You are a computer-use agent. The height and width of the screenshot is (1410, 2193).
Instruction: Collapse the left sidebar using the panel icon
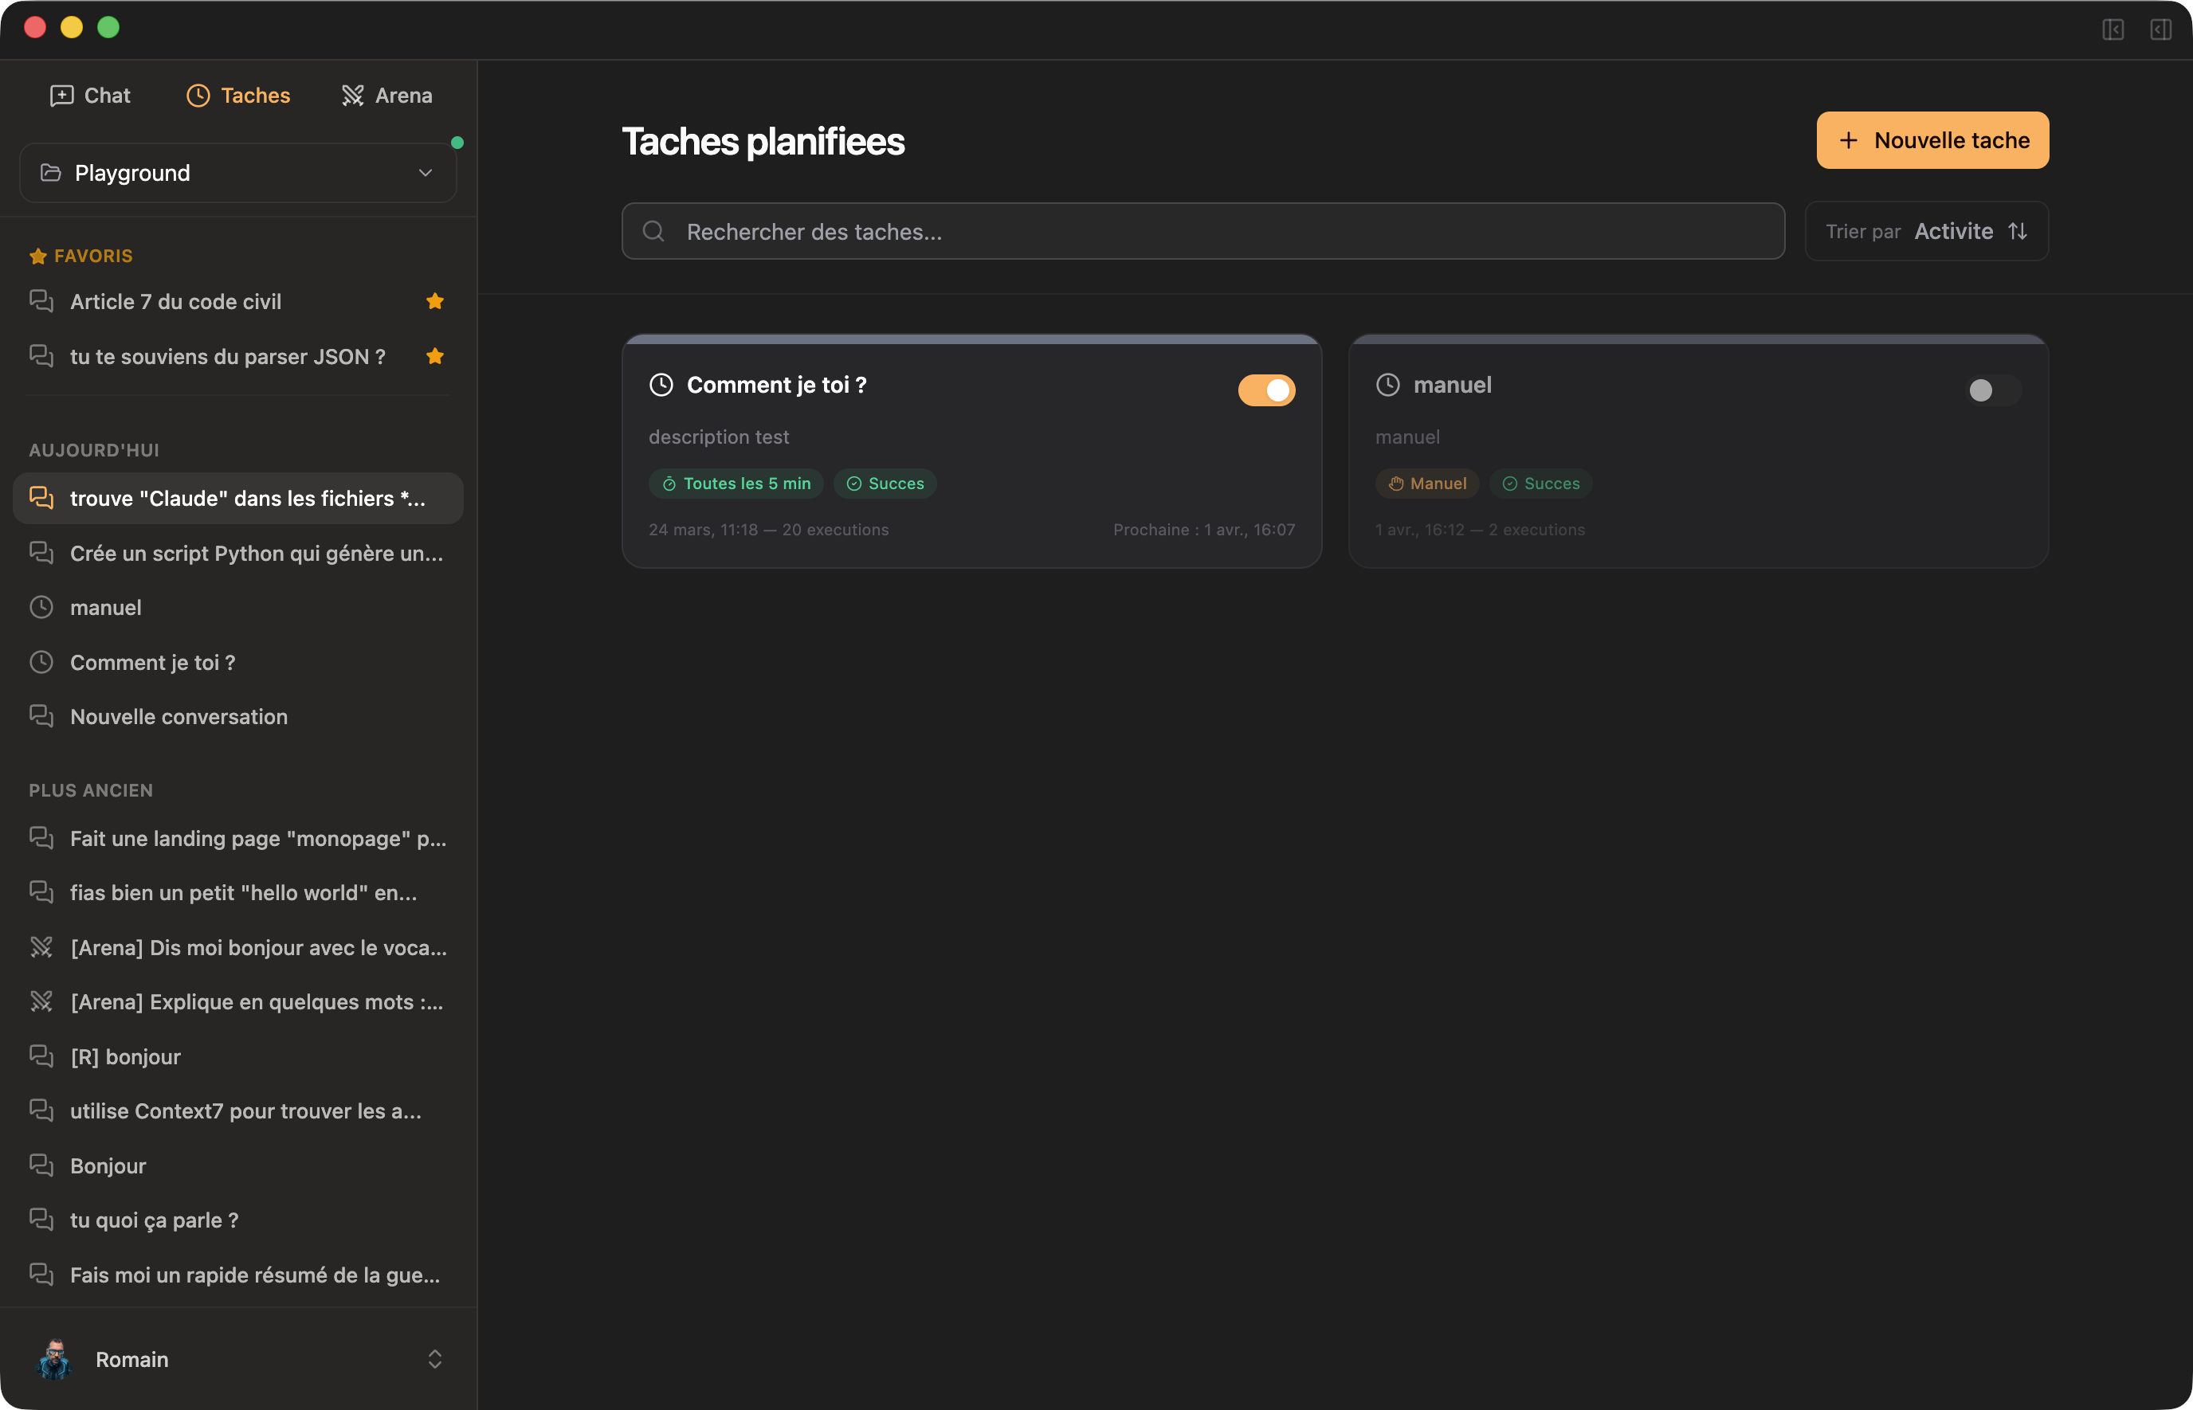pyautogui.click(x=2113, y=30)
